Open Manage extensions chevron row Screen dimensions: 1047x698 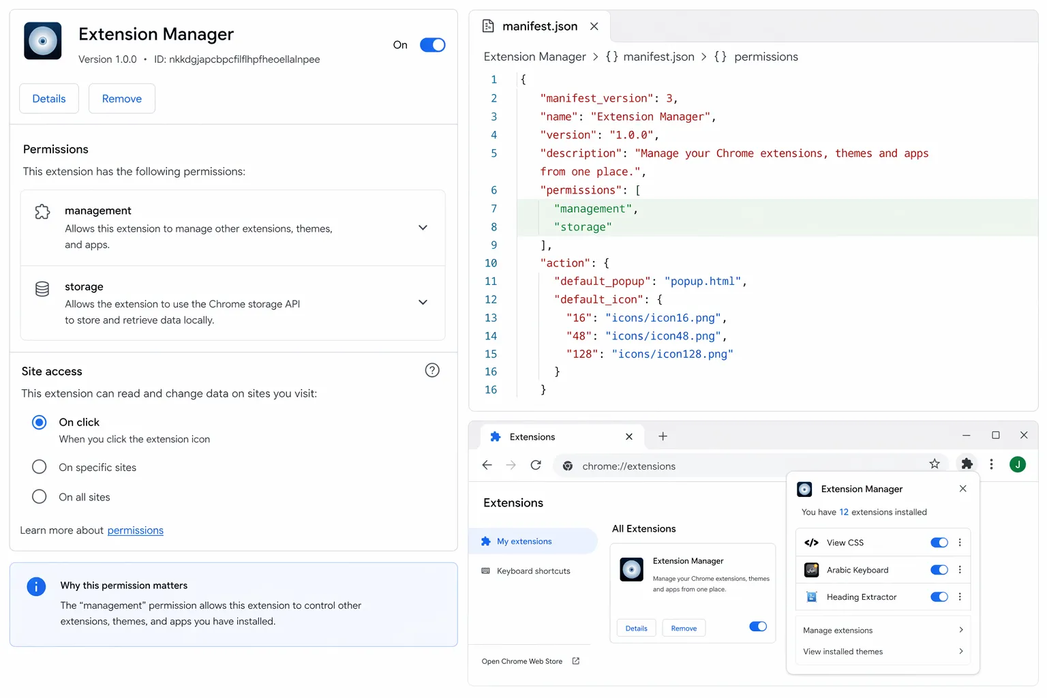(x=883, y=631)
